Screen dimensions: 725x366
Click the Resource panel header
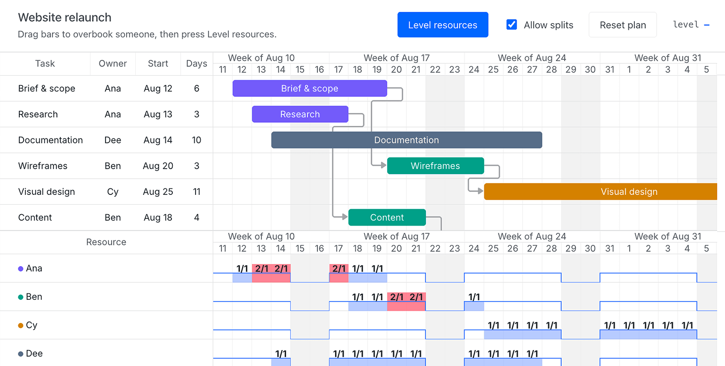106,242
